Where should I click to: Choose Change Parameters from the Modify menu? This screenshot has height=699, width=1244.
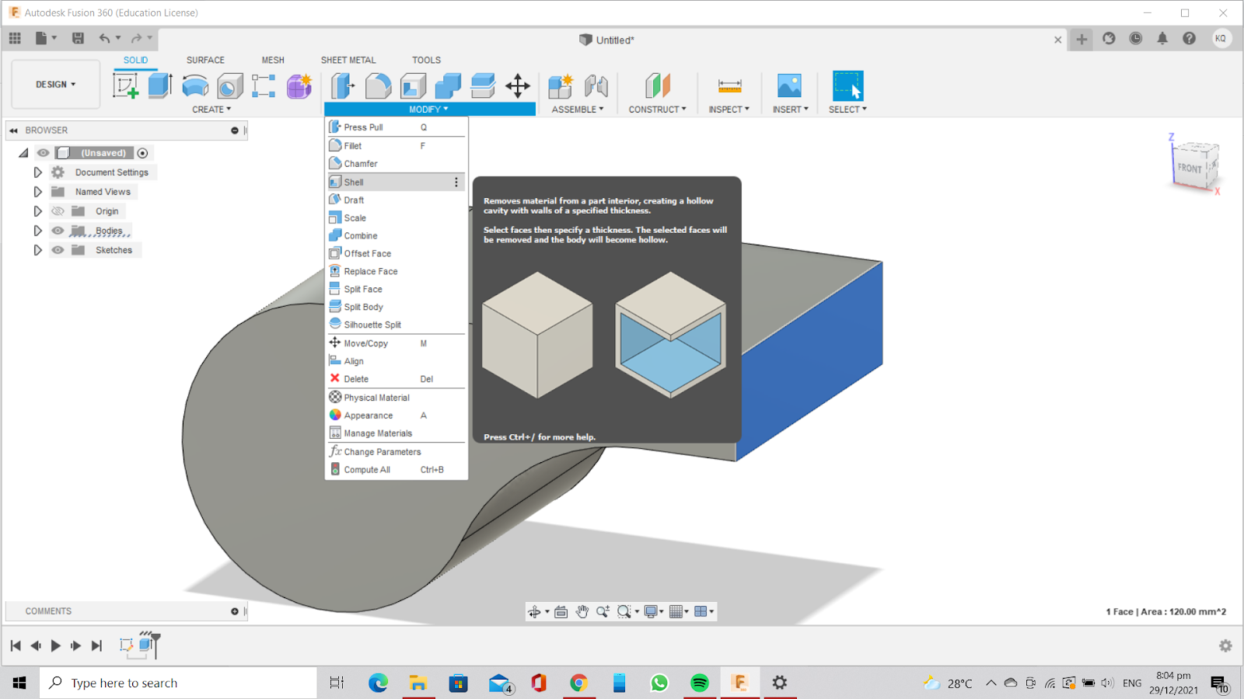(x=397, y=451)
